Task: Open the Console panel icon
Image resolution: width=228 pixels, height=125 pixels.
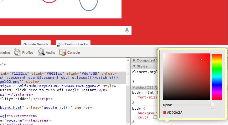Action: 63,52
